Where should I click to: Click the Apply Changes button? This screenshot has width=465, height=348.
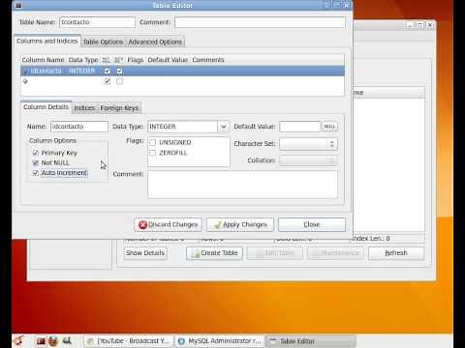(240, 224)
